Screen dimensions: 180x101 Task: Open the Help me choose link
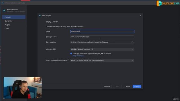coord(78,56)
